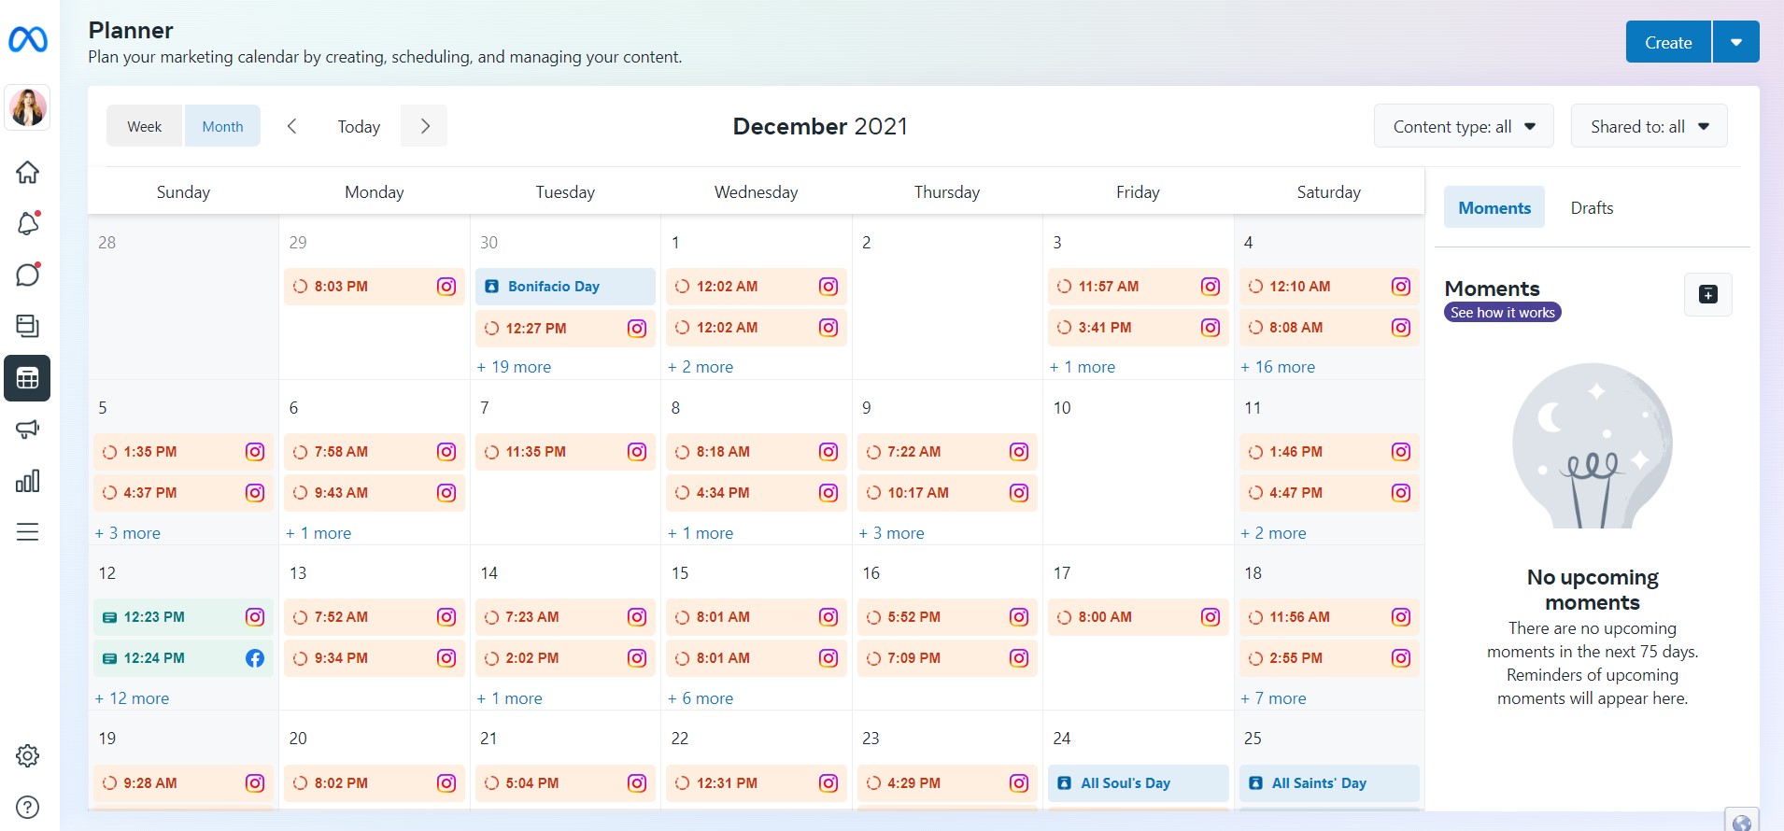This screenshot has height=831, width=1784.
Task: Open profile avatar in sidebar
Action: pyautogui.click(x=28, y=107)
